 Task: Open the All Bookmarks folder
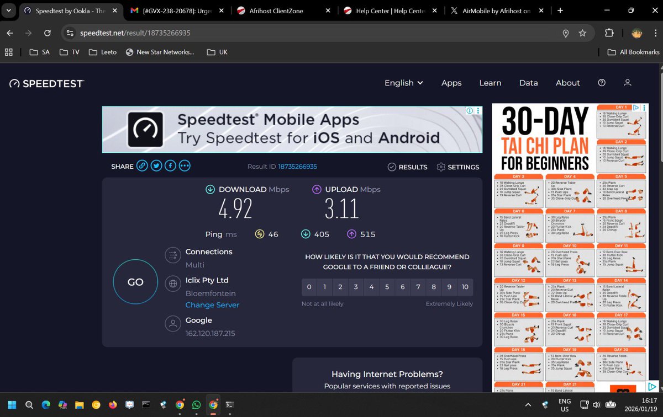(x=633, y=52)
